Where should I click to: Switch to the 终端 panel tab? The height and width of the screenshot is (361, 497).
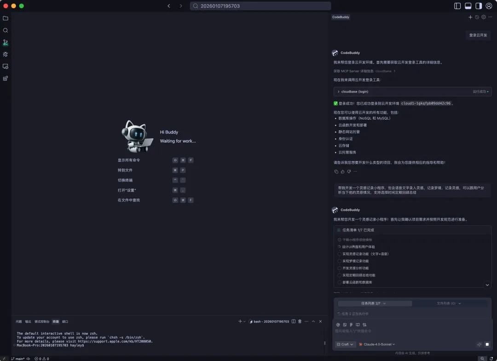pyautogui.click(x=56, y=322)
